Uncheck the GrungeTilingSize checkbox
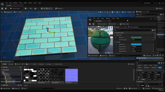The image size is (165, 92). pos(118,51)
